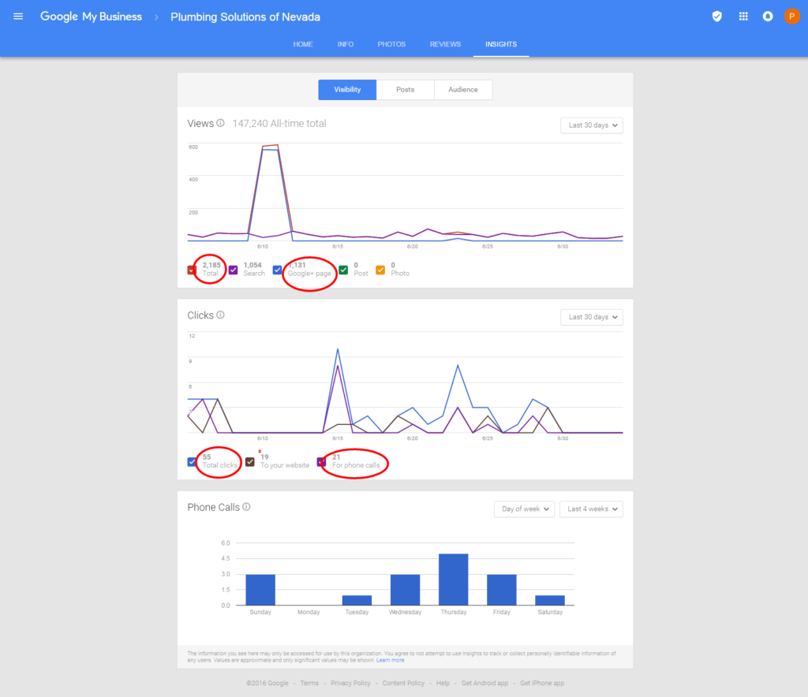Open the Terms footer link
Image resolution: width=808 pixels, height=697 pixels.
click(x=309, y=683)
